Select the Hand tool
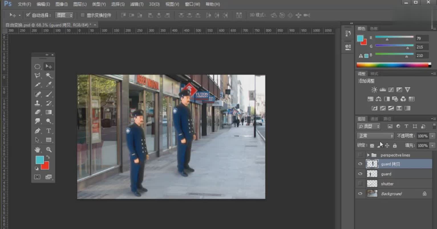Viewport: 437px width, 229px height. coord(37,150)
